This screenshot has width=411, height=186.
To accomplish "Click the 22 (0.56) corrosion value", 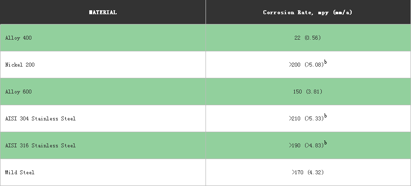I will (x=308, y=38).
